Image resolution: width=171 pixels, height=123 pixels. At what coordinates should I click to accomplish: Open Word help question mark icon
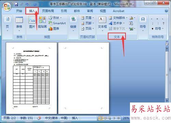pos(166,11)
